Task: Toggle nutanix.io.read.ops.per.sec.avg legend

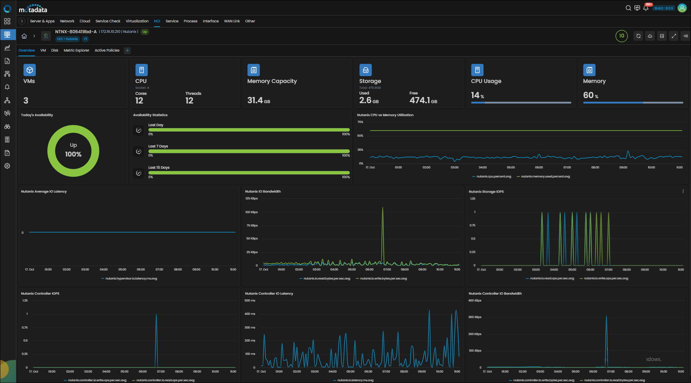Action: pos(550,278)
